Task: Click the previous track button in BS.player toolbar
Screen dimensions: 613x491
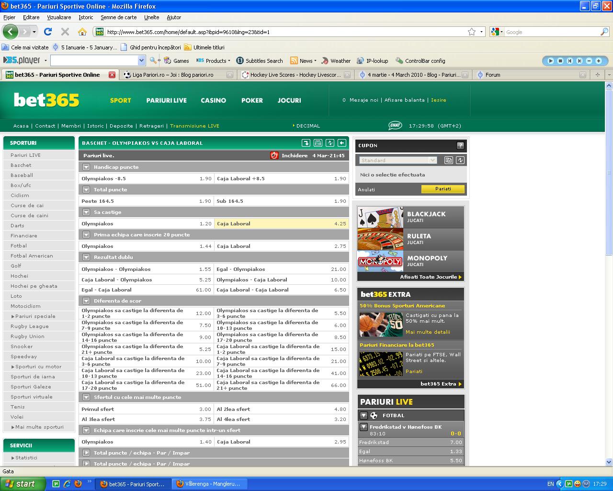Action: point(570,61)
